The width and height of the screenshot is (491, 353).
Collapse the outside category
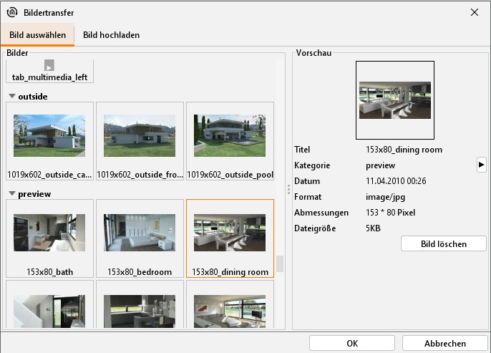[12, 96]
